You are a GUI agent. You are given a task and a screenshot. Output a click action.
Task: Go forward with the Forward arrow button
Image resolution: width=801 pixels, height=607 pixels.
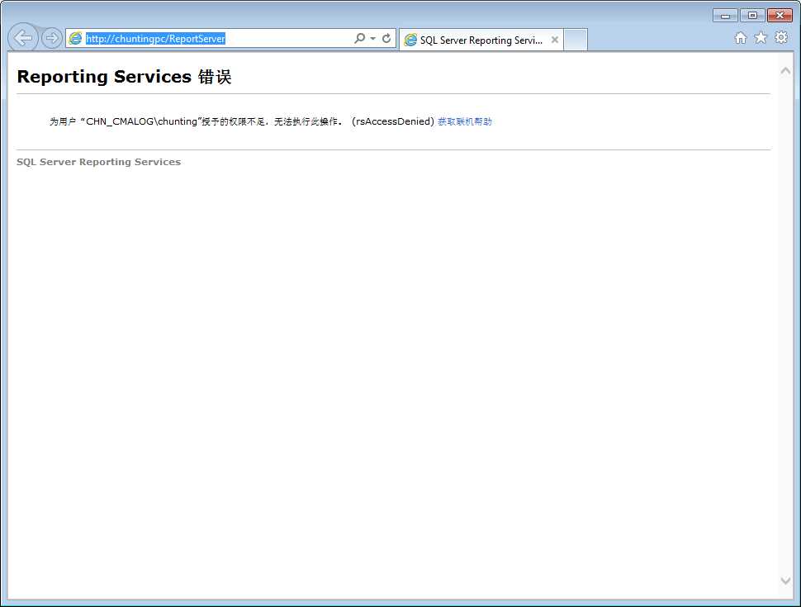click(51, 38)
